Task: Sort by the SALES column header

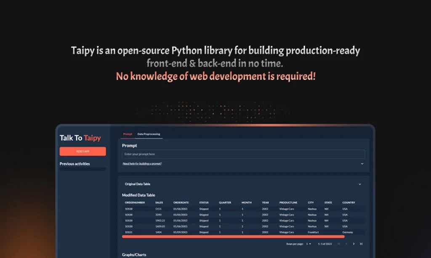Action: click(x=159, y=202)
